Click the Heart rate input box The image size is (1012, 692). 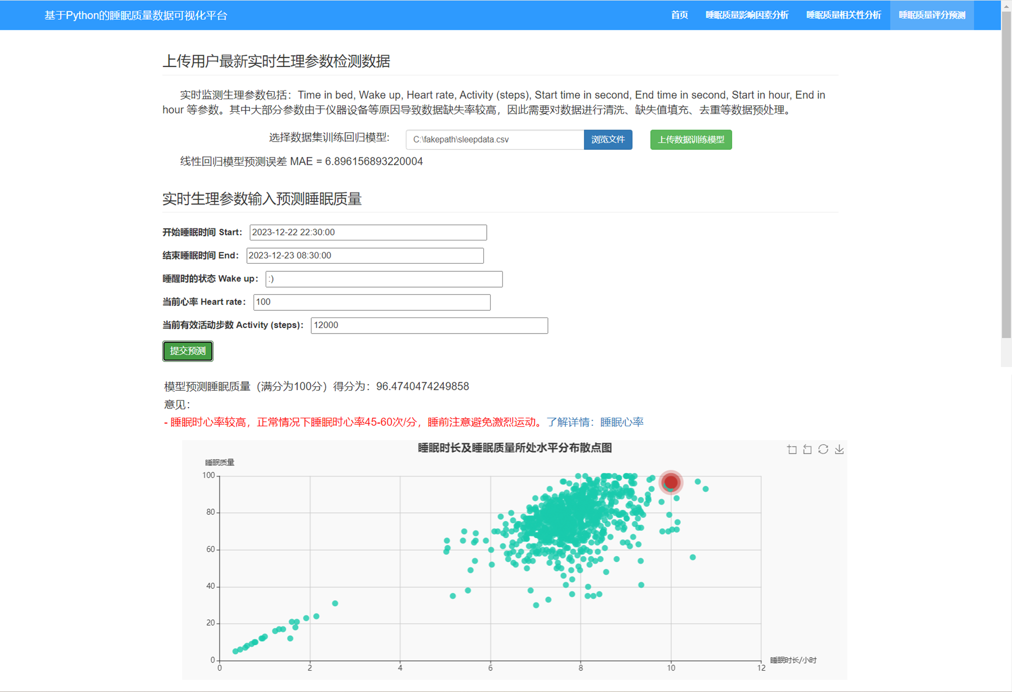[x=371, y=302]
